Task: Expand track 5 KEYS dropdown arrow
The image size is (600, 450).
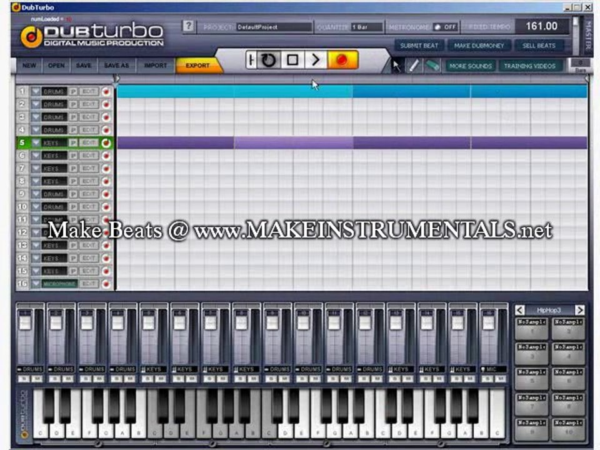Action: pos(36,142)
